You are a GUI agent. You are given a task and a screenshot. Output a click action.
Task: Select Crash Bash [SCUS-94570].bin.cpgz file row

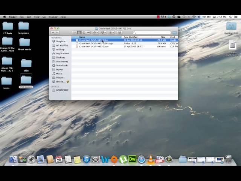125,43
